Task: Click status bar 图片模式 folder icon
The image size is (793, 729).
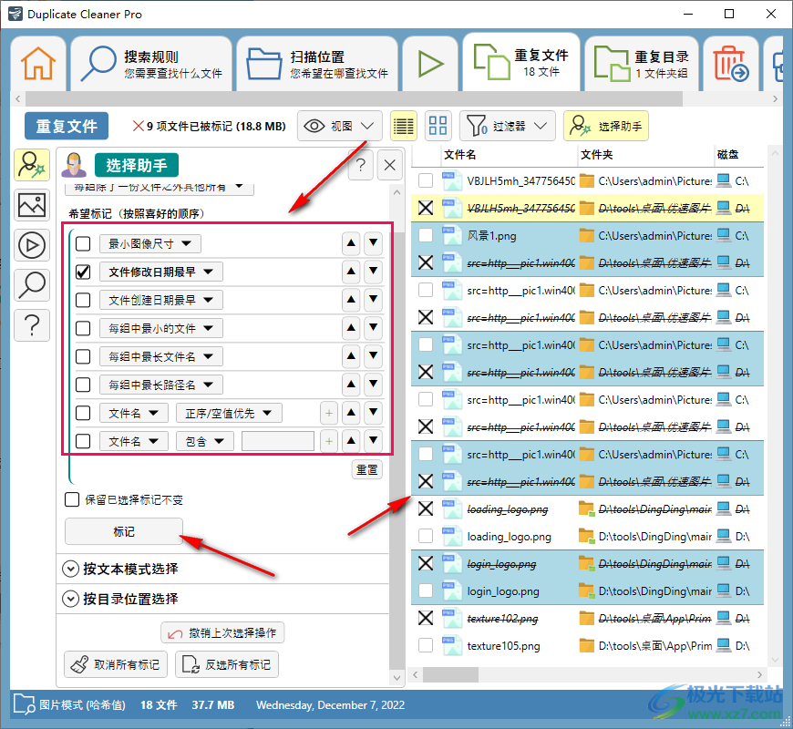Action: [x=24, y=704]
